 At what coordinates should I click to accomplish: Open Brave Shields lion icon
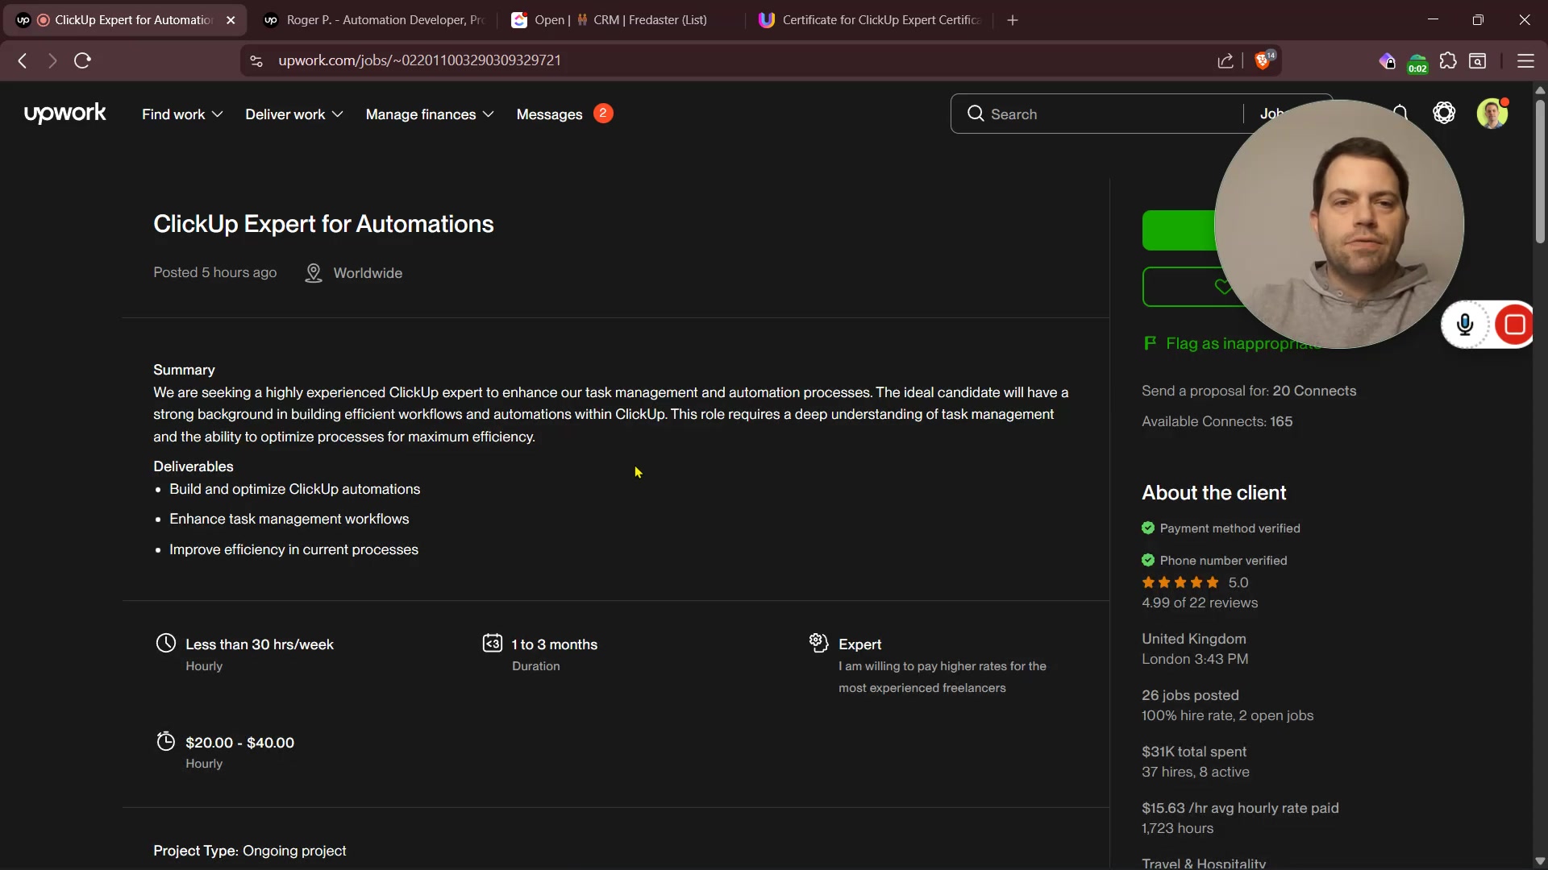pyautogui.click(x=1263, y=61)
